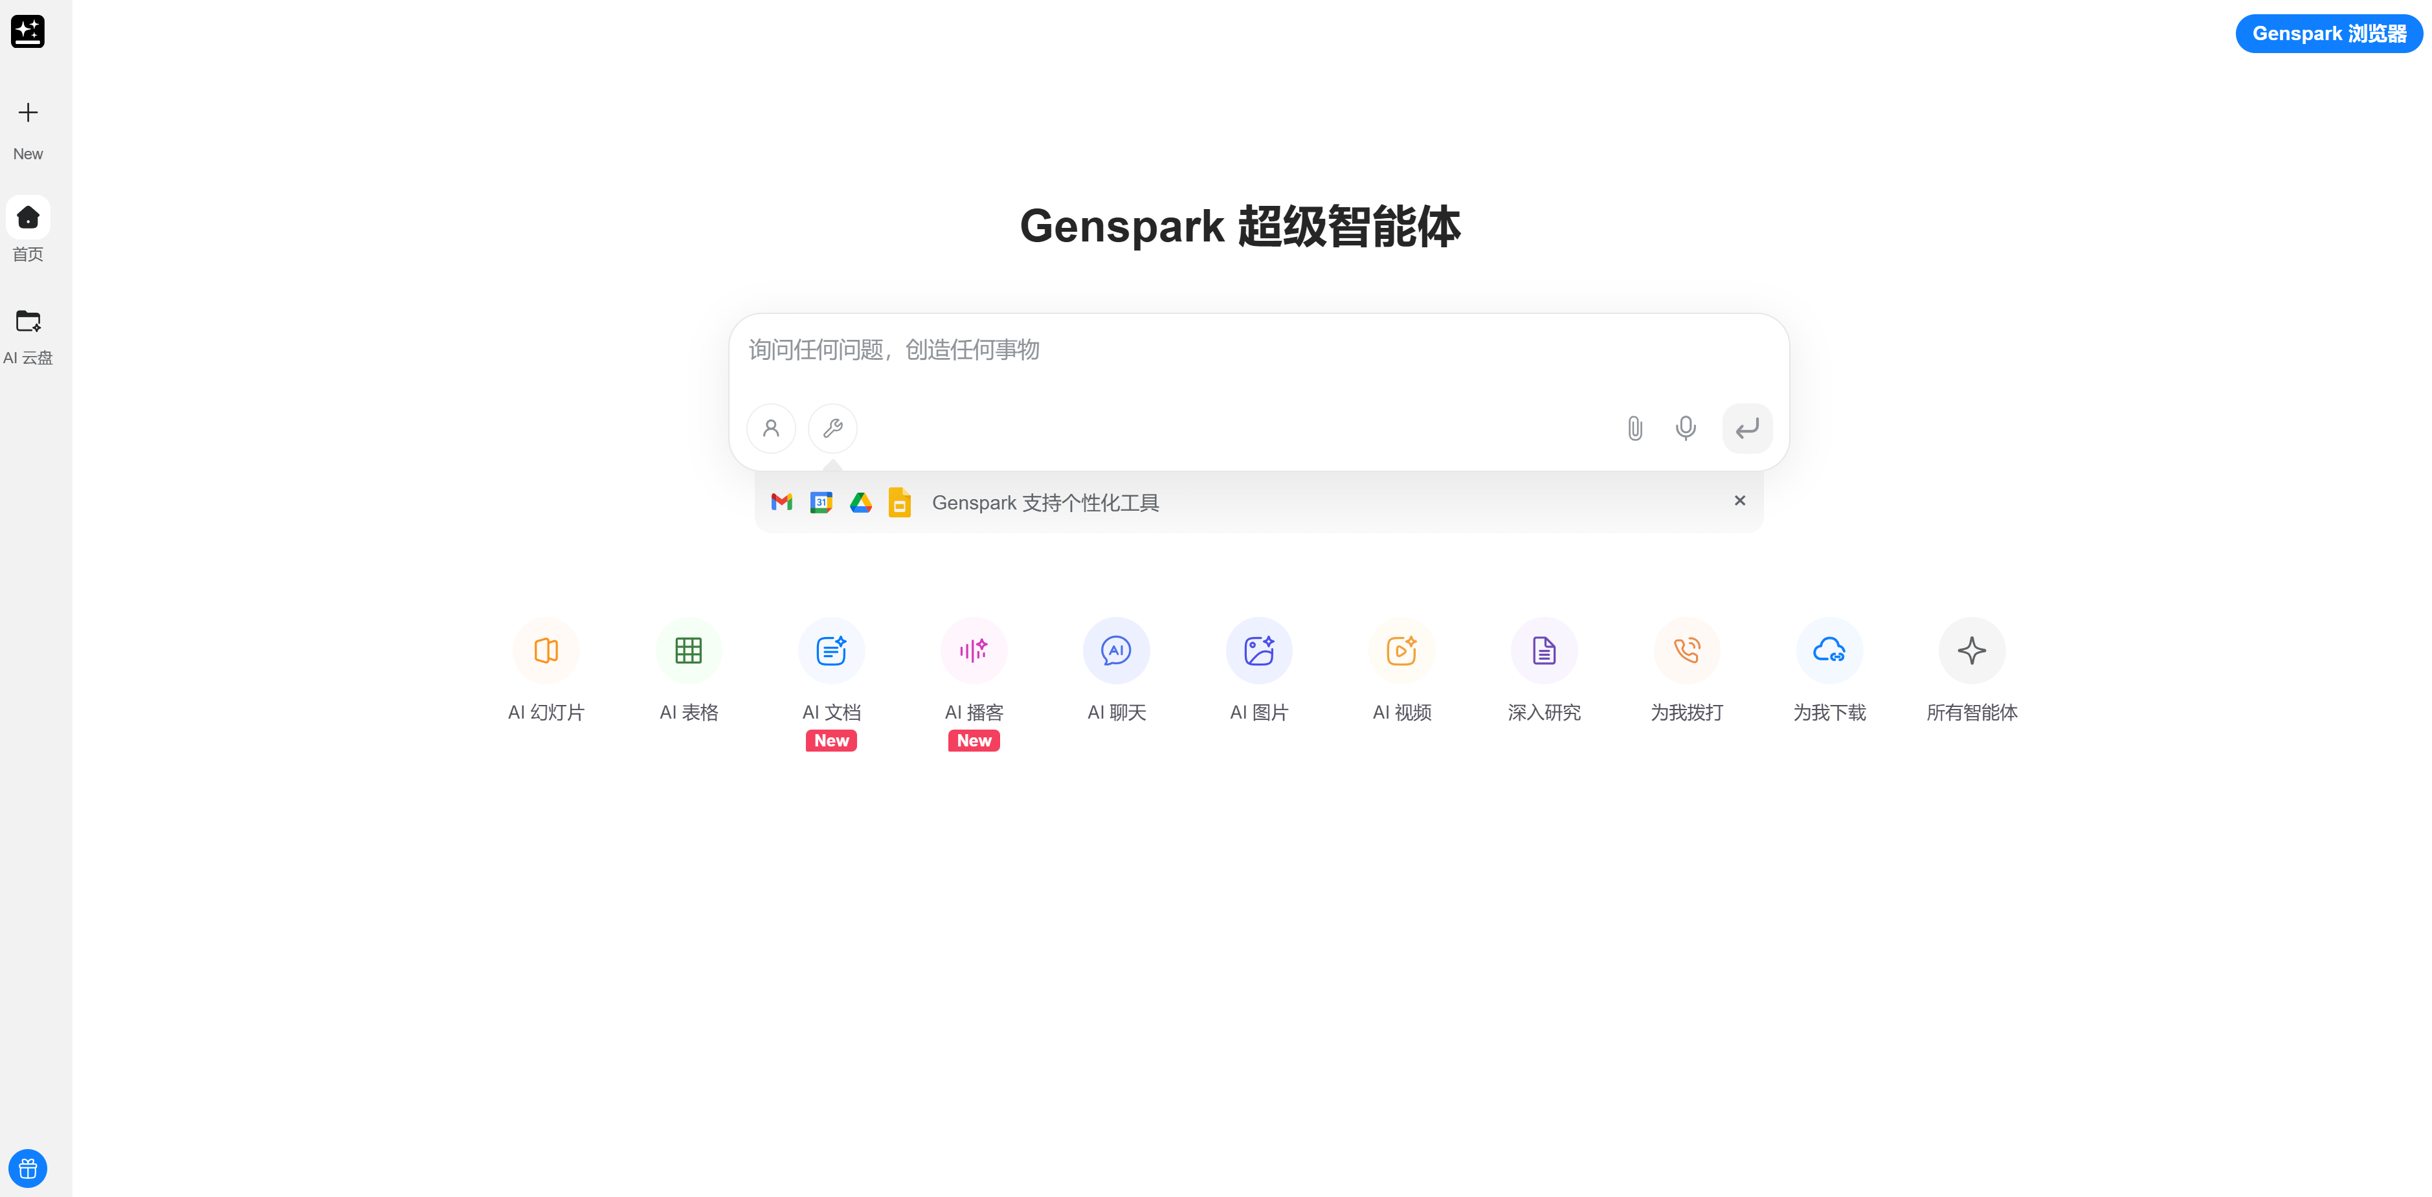Activate the microphone voice input
2432x1197 pixels.
[1685, 429]
